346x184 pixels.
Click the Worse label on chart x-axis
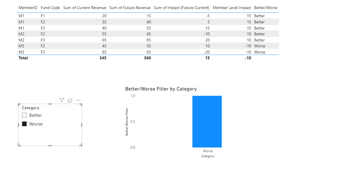208,151
